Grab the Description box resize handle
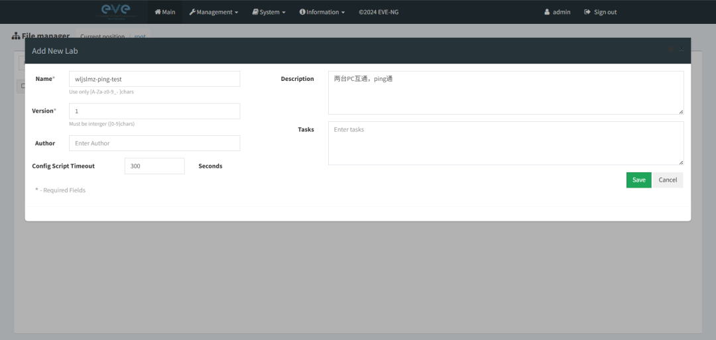Viewport: 716px width, 340px height. pos(681,112)
